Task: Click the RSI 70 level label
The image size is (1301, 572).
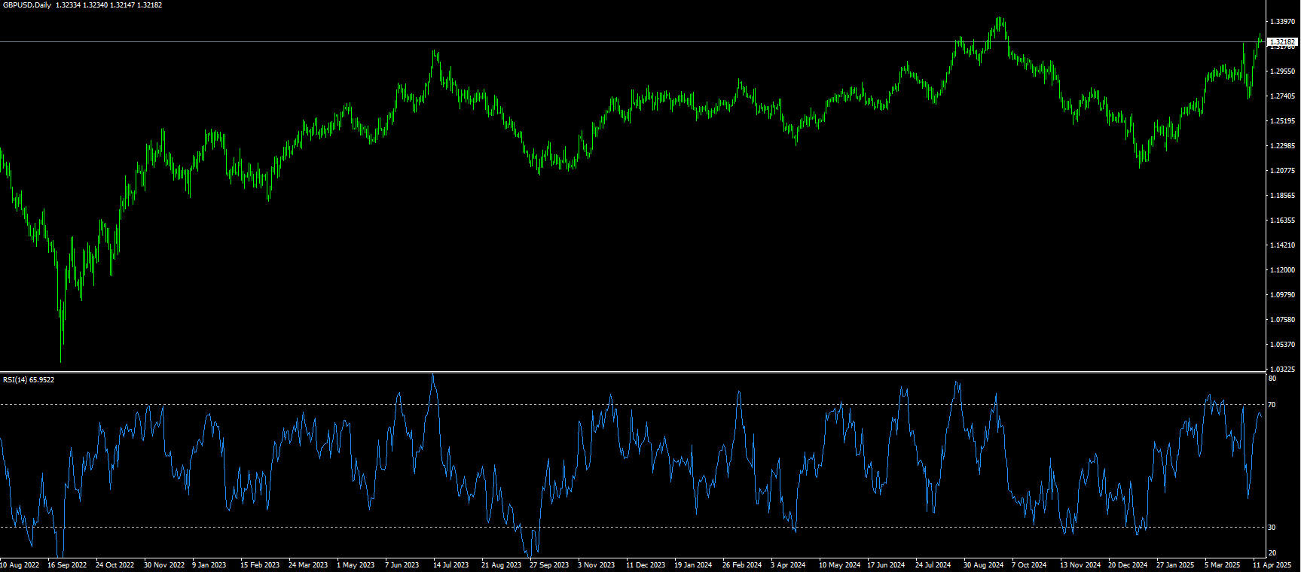Action: (1272, 405)
